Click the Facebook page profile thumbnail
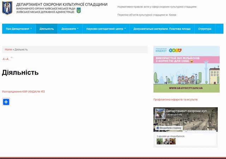This screenshot has width=226, height=159. pyautogui.click(x=160, y=114)
